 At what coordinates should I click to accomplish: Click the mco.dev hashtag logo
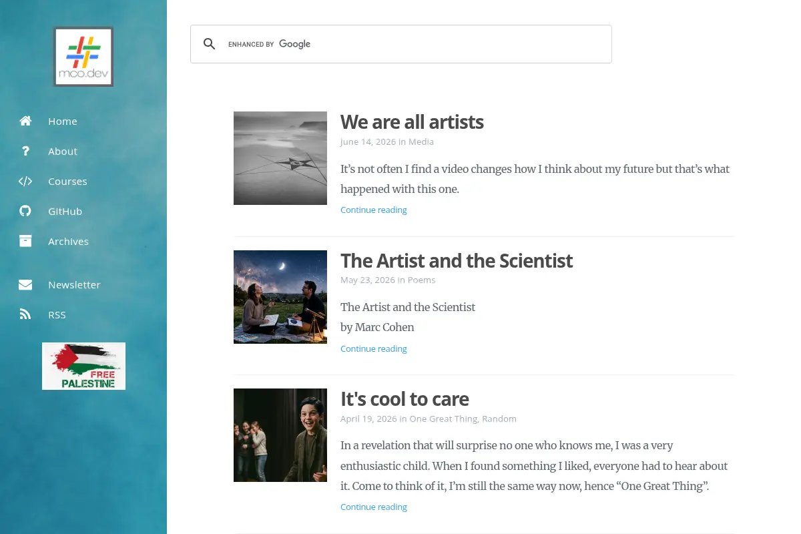click(83, 57)
